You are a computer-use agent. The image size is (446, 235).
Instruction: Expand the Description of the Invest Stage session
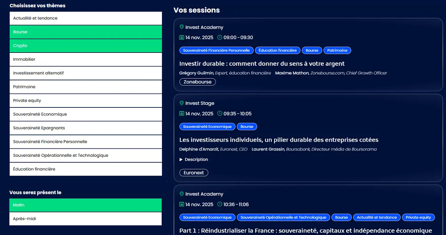click(194, 159)
